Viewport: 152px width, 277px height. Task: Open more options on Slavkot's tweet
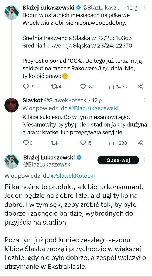coord(145,100)
